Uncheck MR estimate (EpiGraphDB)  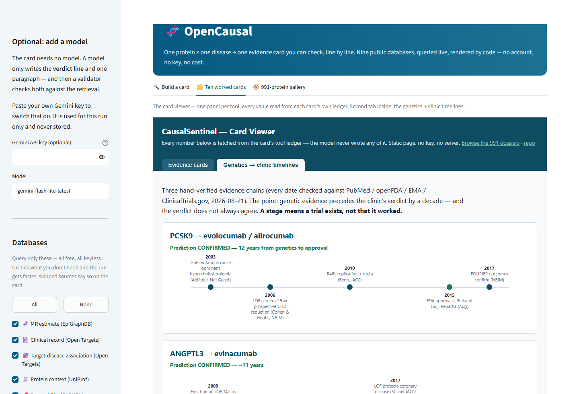click(x=15, y=324)
